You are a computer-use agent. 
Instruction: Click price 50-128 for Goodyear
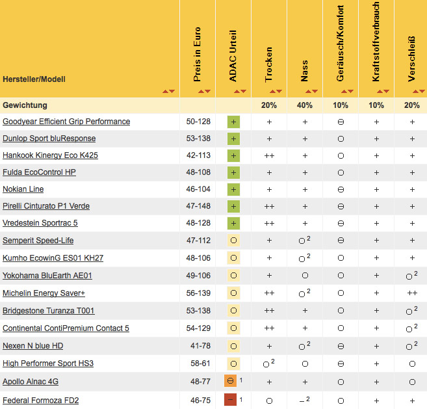tap(198, 122)
